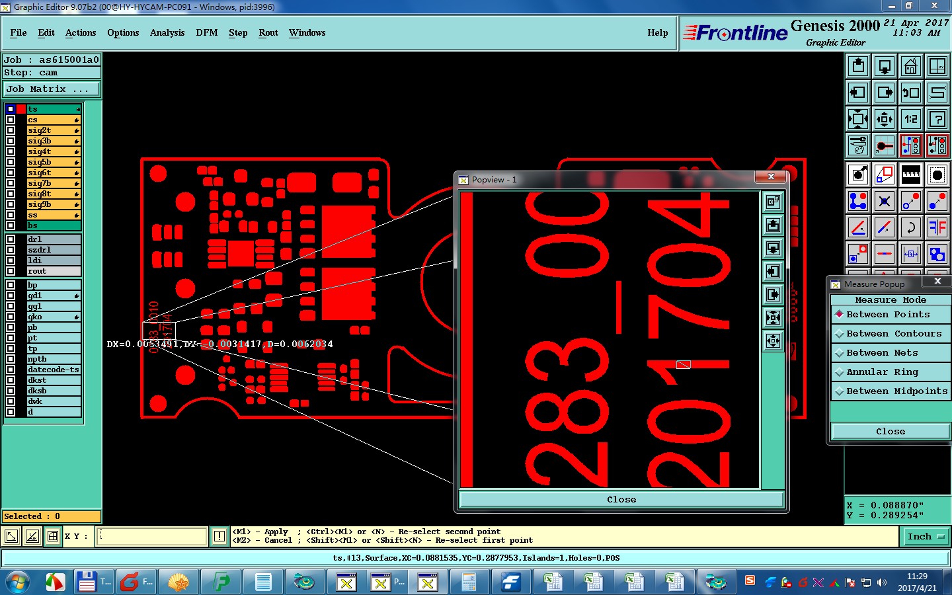Viewport: 952px width, 595px height.
Task: Click the Home view house icon
Action: click(x=911, y=65)
